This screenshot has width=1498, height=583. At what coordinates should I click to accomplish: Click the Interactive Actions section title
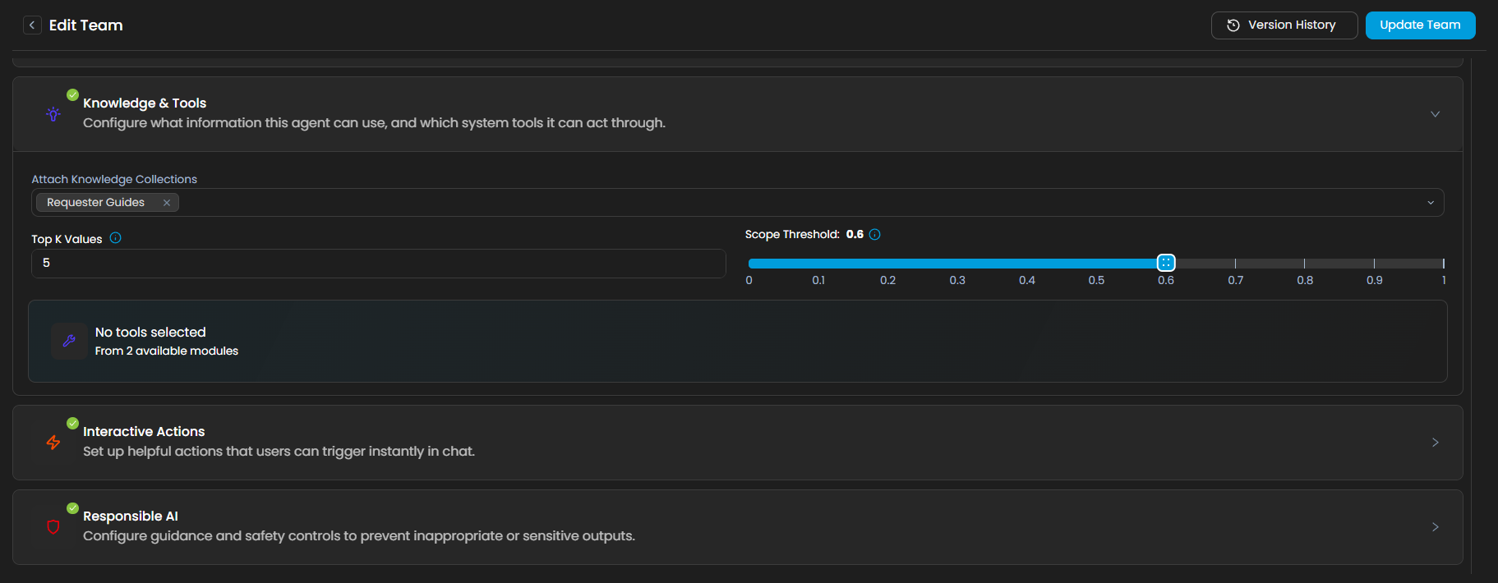point(144,431)
